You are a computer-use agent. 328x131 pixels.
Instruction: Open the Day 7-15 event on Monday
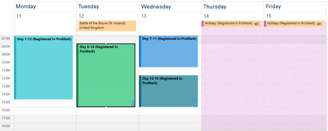coord(44,68)
